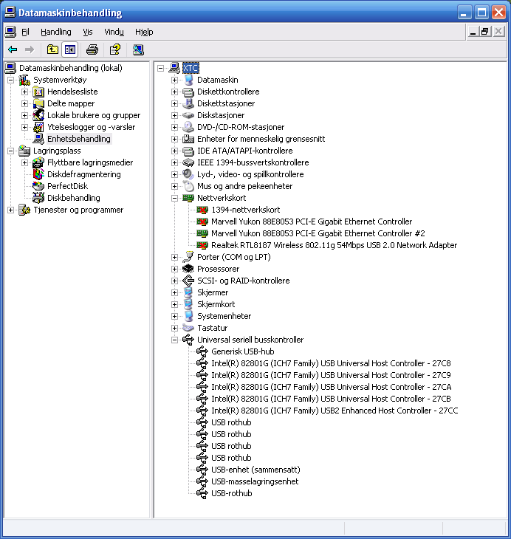This screenshot has width=511, height=539.
Task: Minimize the inner MDI child window
Action: [473, 32]
